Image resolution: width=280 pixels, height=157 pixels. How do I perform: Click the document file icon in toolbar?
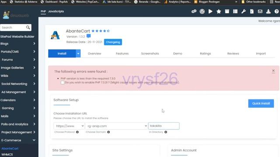pyautogui.click(x=252, y=11)
